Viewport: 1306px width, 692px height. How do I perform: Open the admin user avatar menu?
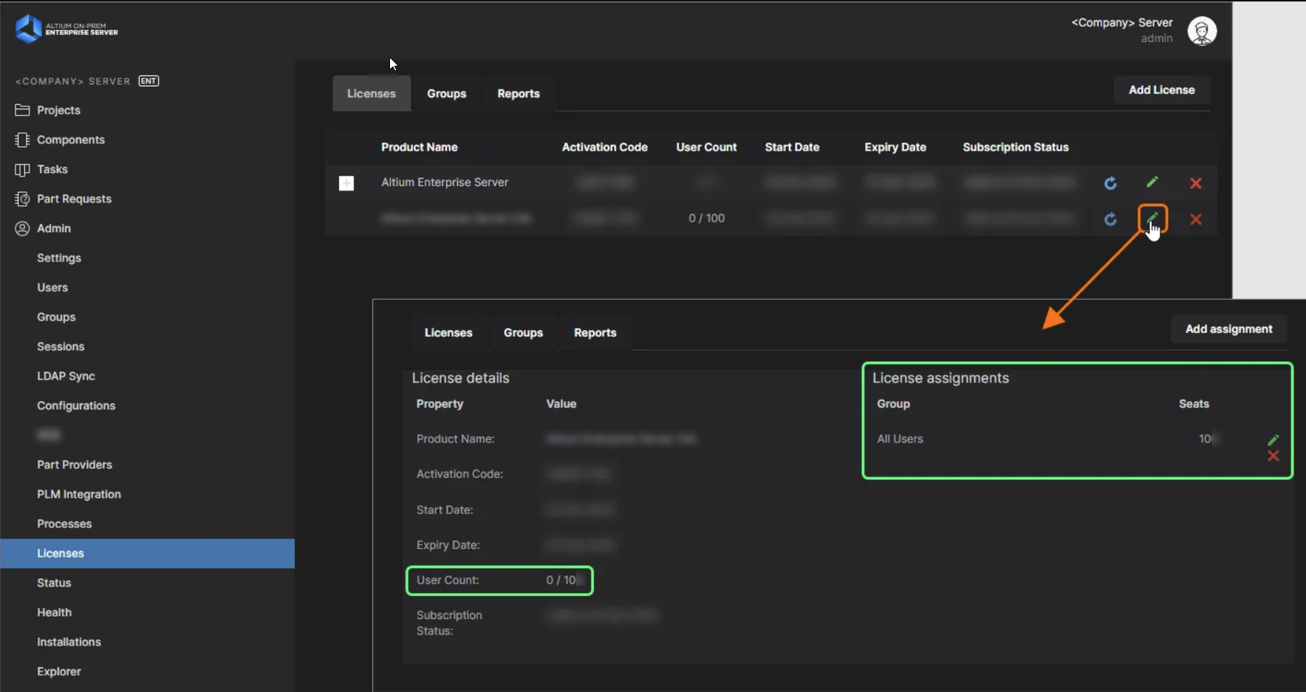pyautogui.click(x=1201, y=31)
